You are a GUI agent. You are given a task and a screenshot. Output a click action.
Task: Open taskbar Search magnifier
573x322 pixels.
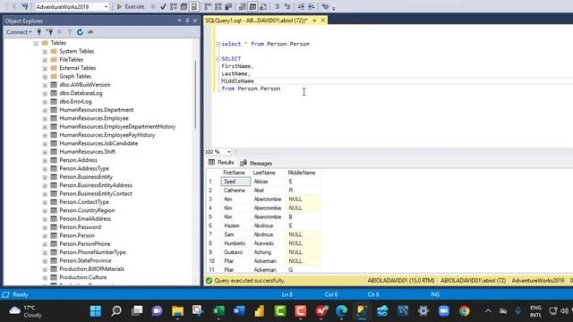coord(116,310)
